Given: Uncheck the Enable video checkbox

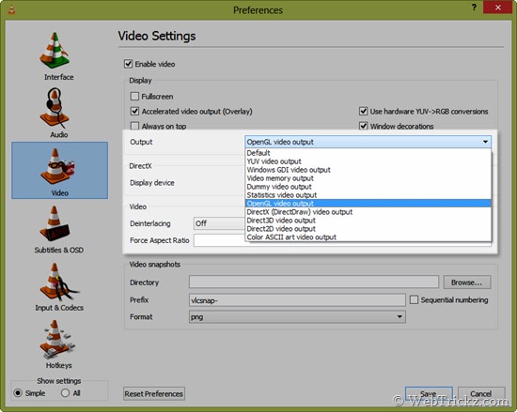Looking at the screenshot, I should [x=128, y=64].
